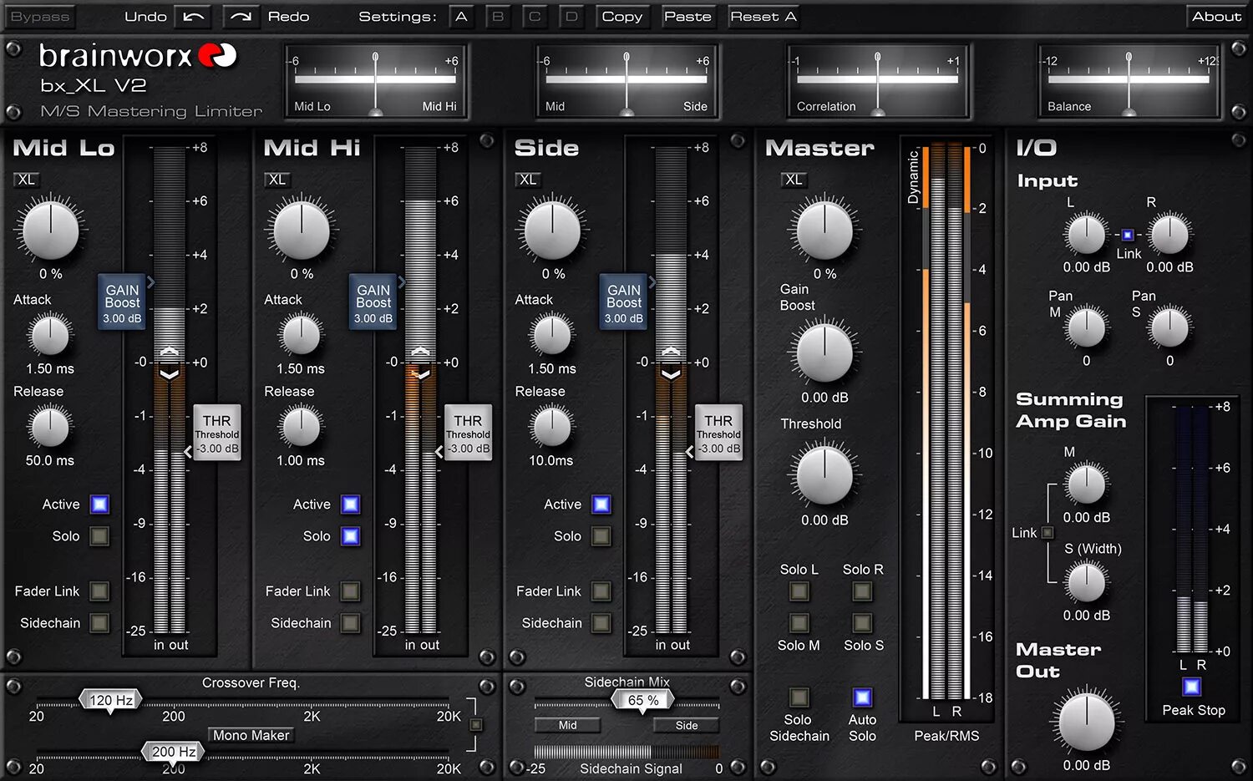Click the Mono Maker button
This screenshot has height=781, width=1253.
(250, 735)
